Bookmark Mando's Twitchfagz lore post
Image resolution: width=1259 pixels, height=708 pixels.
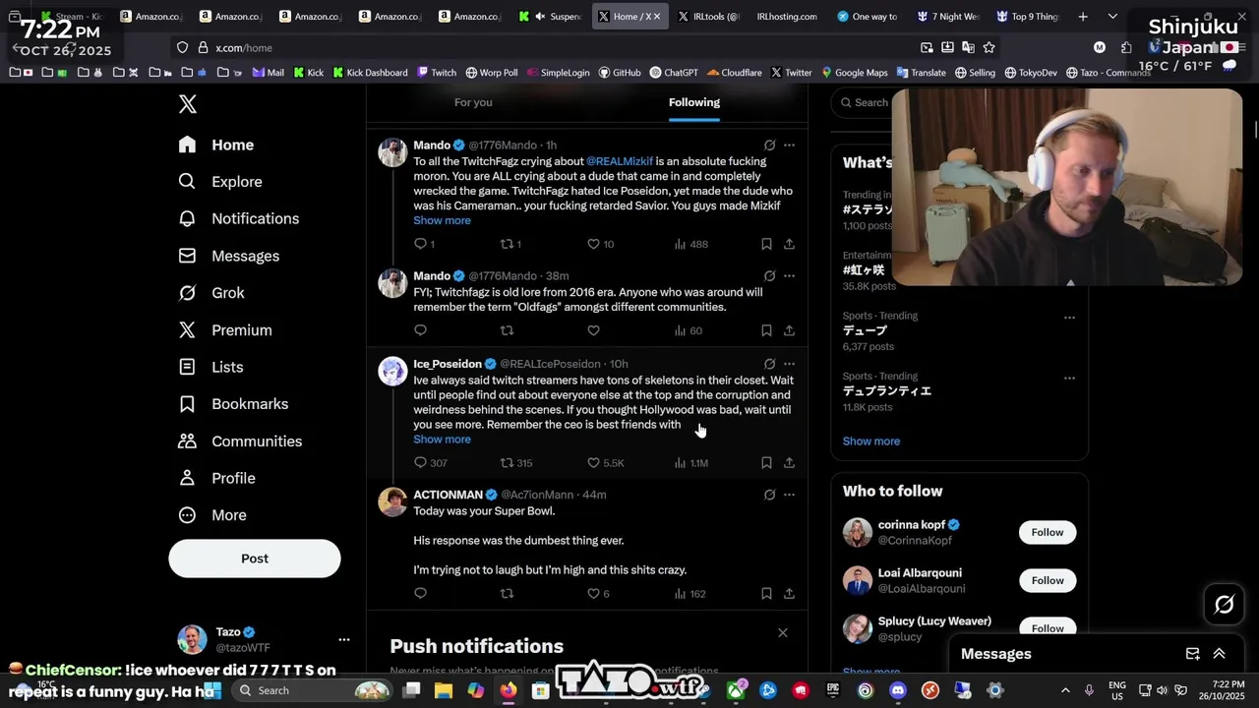tap(766, 330)
